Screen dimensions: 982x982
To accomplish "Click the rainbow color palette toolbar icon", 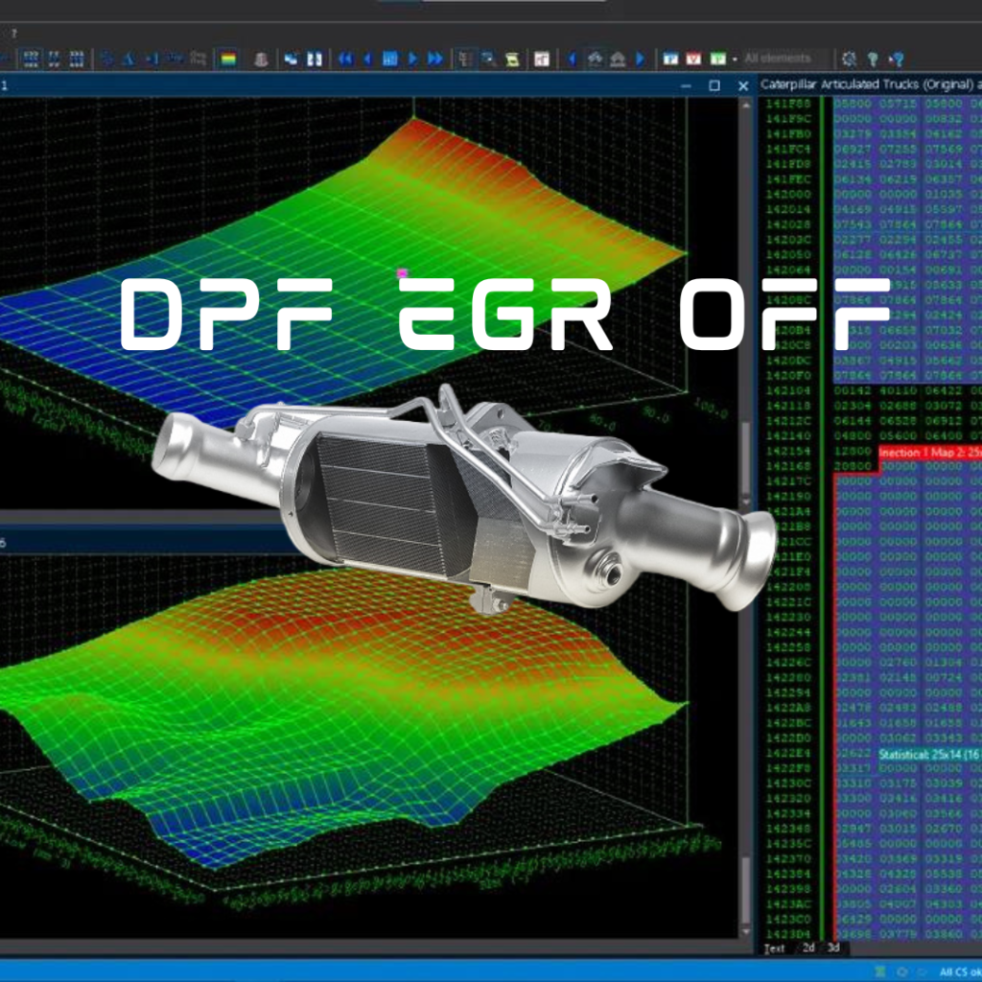I will (x=228, y=58).
